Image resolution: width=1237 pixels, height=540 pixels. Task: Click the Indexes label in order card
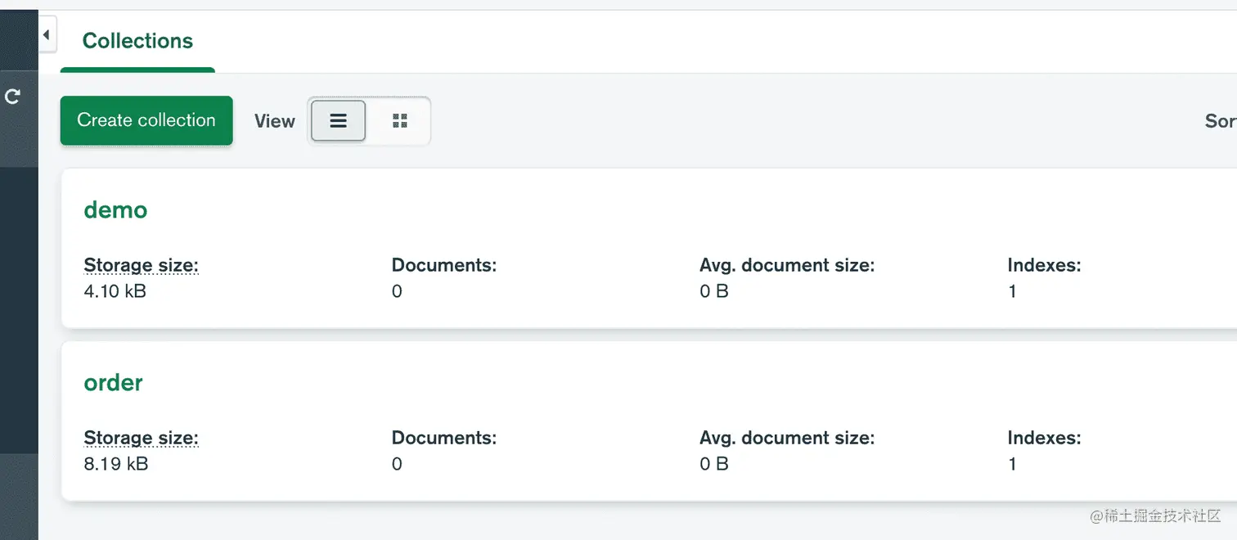pyautogui.click(x=1044, y=438)
